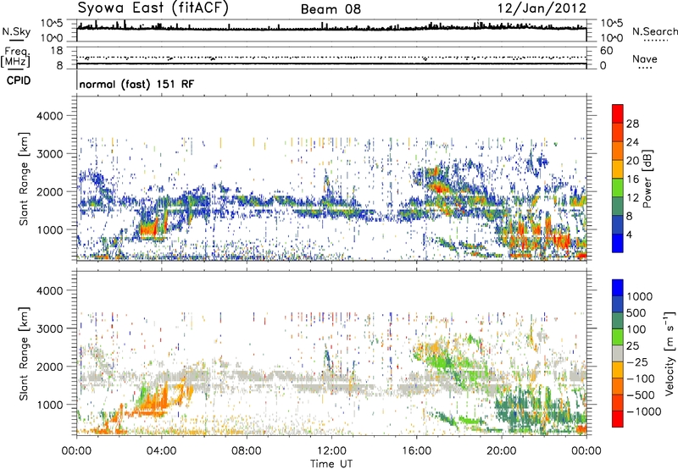Click the high-power echo near 17:00 at 2000 km
Image resolution: width=678 pixels, height=469 pixels.
(440, 188)
